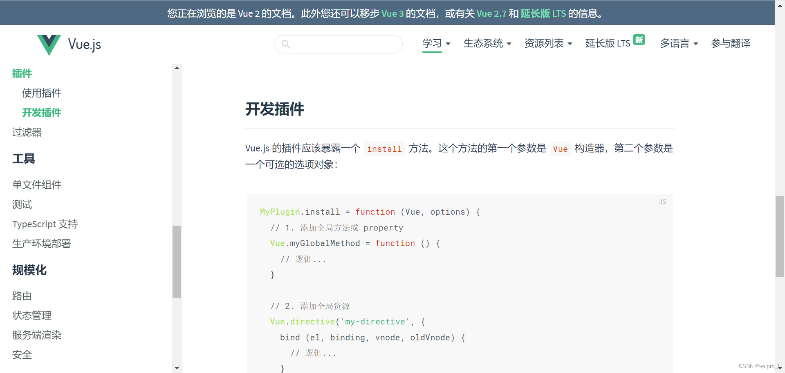The width and height of the screenshot is (785, 373).
Task: Click the comment 添加全局方法或 property
Action: tap(337, 228)
